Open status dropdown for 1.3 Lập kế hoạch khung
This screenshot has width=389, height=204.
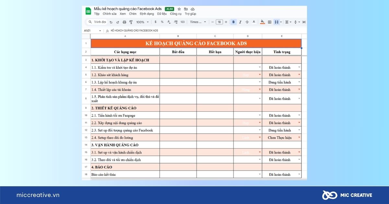(300, 82)
